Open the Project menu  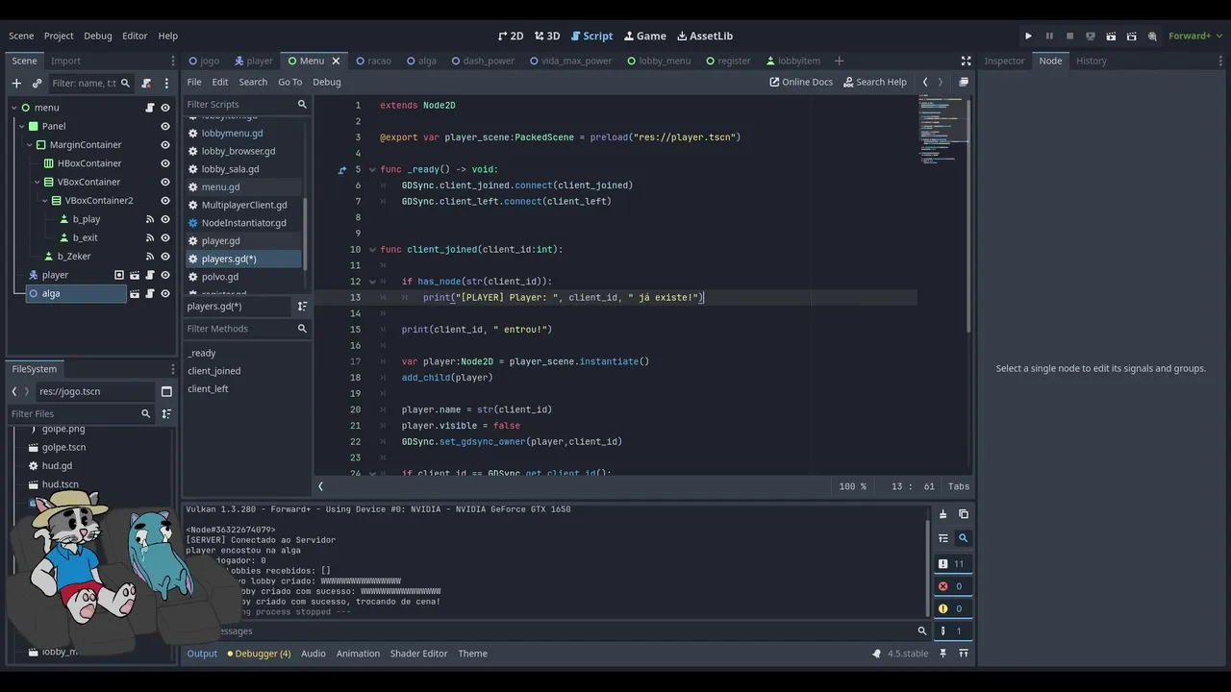(59, 36)
